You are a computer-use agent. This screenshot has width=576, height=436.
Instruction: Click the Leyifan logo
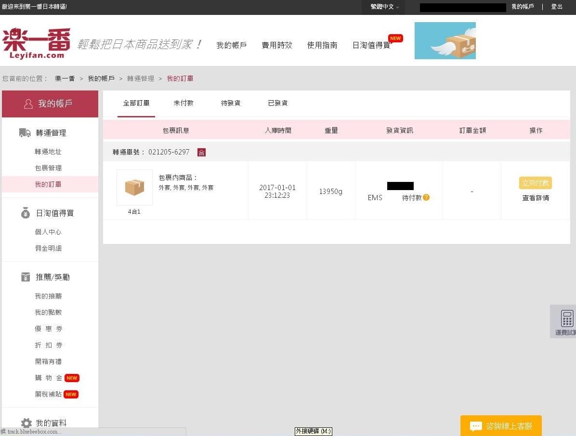[x=36, y=43]
